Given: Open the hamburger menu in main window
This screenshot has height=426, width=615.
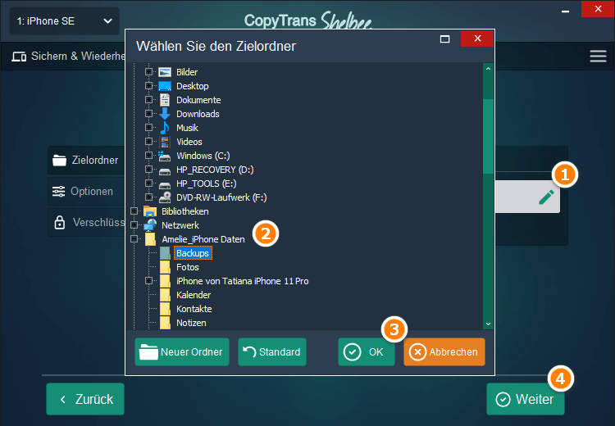Looking at the screenshot, I should tap(598, 56).
